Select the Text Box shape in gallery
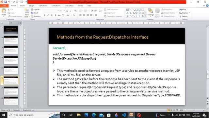The width and height of the screenshot is (209, 118). click(x=127, y=10)
